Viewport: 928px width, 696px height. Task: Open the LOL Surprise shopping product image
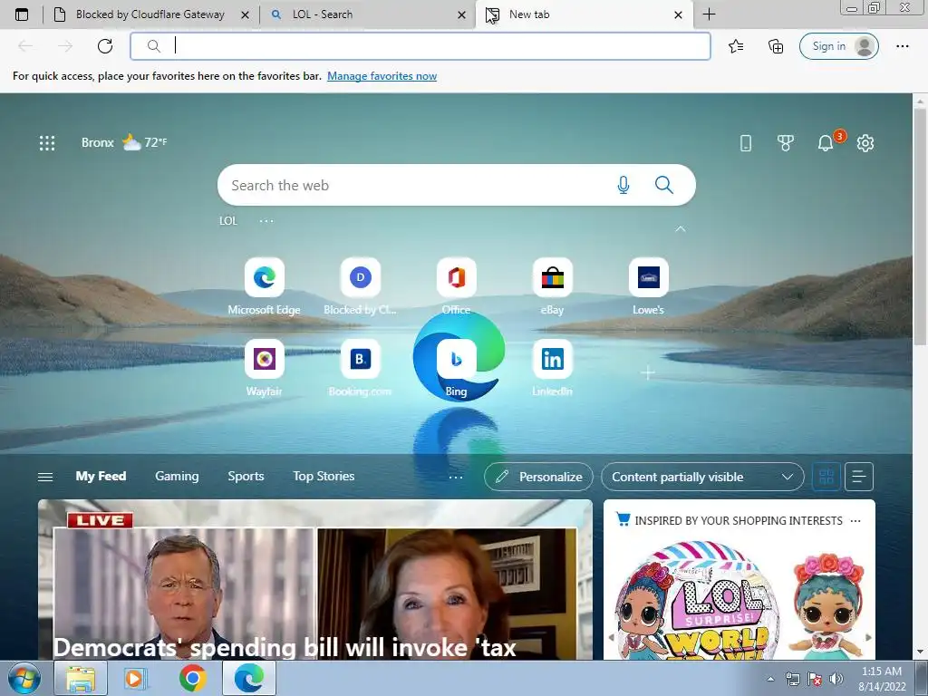click(x=699, y=599)
